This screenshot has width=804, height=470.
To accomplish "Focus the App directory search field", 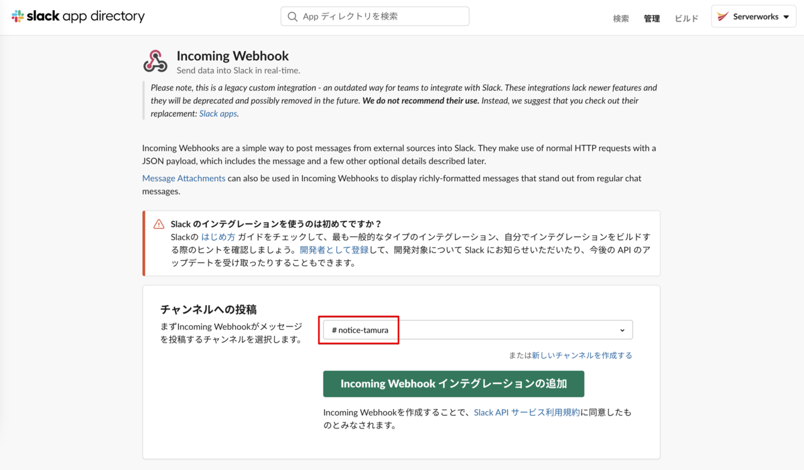I will pos(375,17).
